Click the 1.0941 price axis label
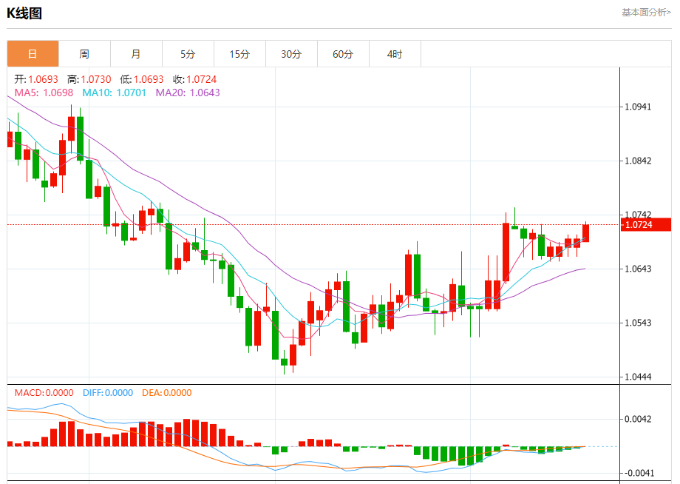680x484 pixels. tap(637, 107)
